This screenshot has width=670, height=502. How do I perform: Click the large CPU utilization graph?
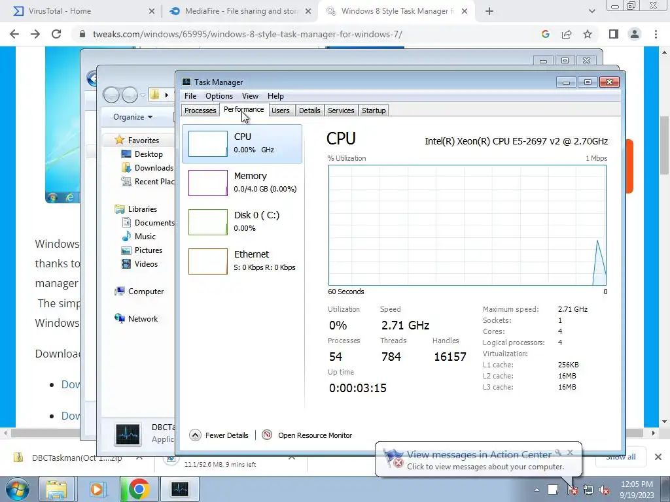tap(467, 225)
